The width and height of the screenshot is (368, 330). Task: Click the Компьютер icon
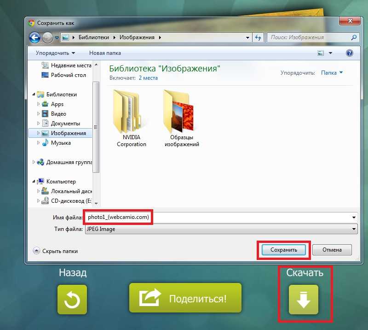(x=40, y=181)
